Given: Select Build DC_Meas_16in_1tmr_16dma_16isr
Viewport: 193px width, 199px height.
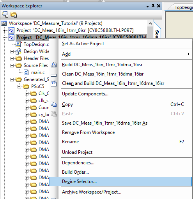Looking at the screenshot, I should tap(121, 65).
